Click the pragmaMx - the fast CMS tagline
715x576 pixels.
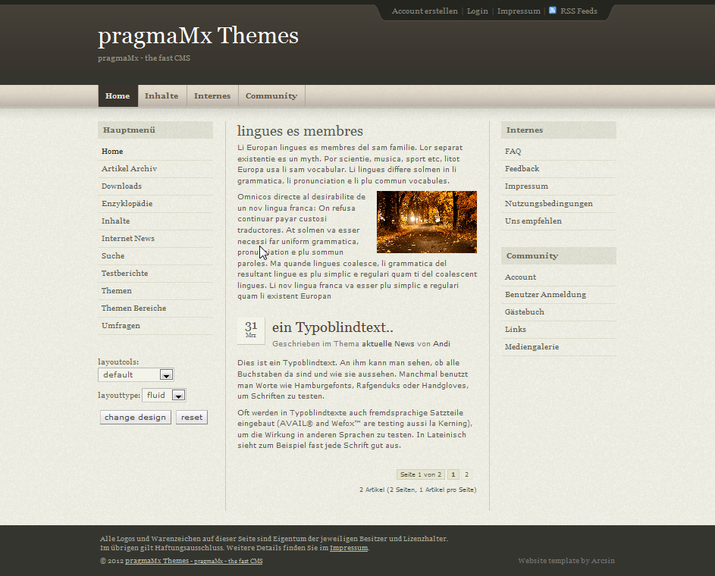tap(144, 58)
